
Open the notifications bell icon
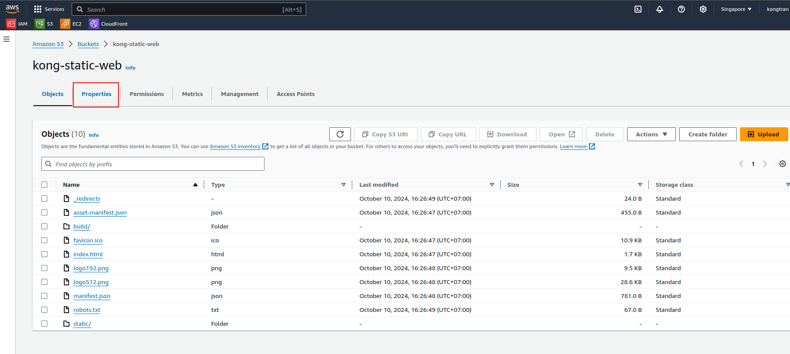point(660,9)
